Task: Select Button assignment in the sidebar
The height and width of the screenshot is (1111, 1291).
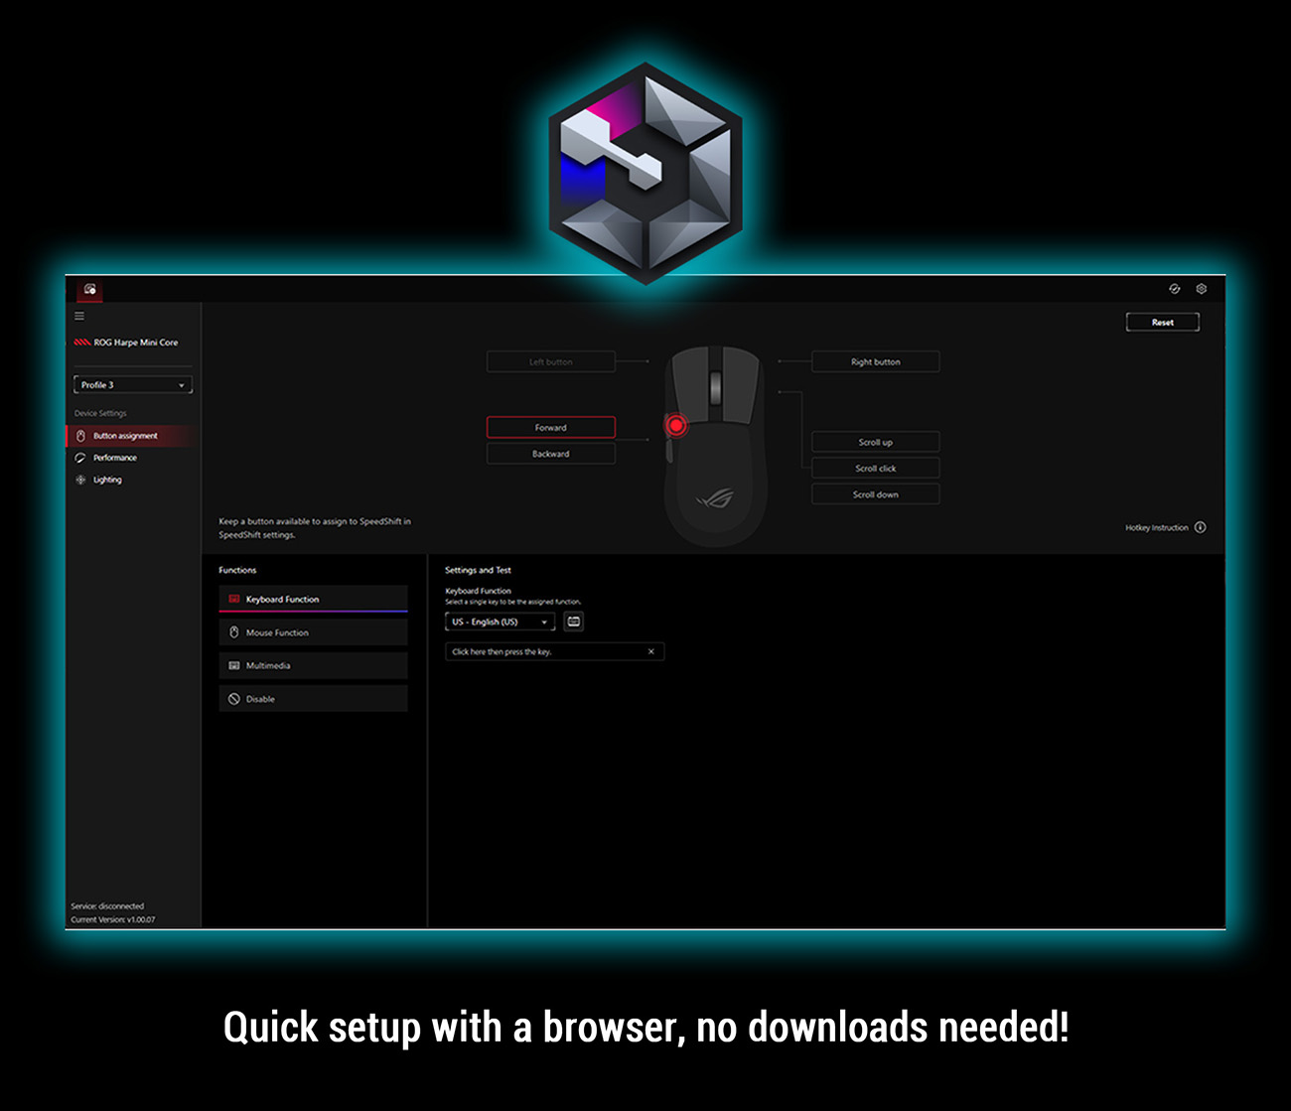Action: 125,436
